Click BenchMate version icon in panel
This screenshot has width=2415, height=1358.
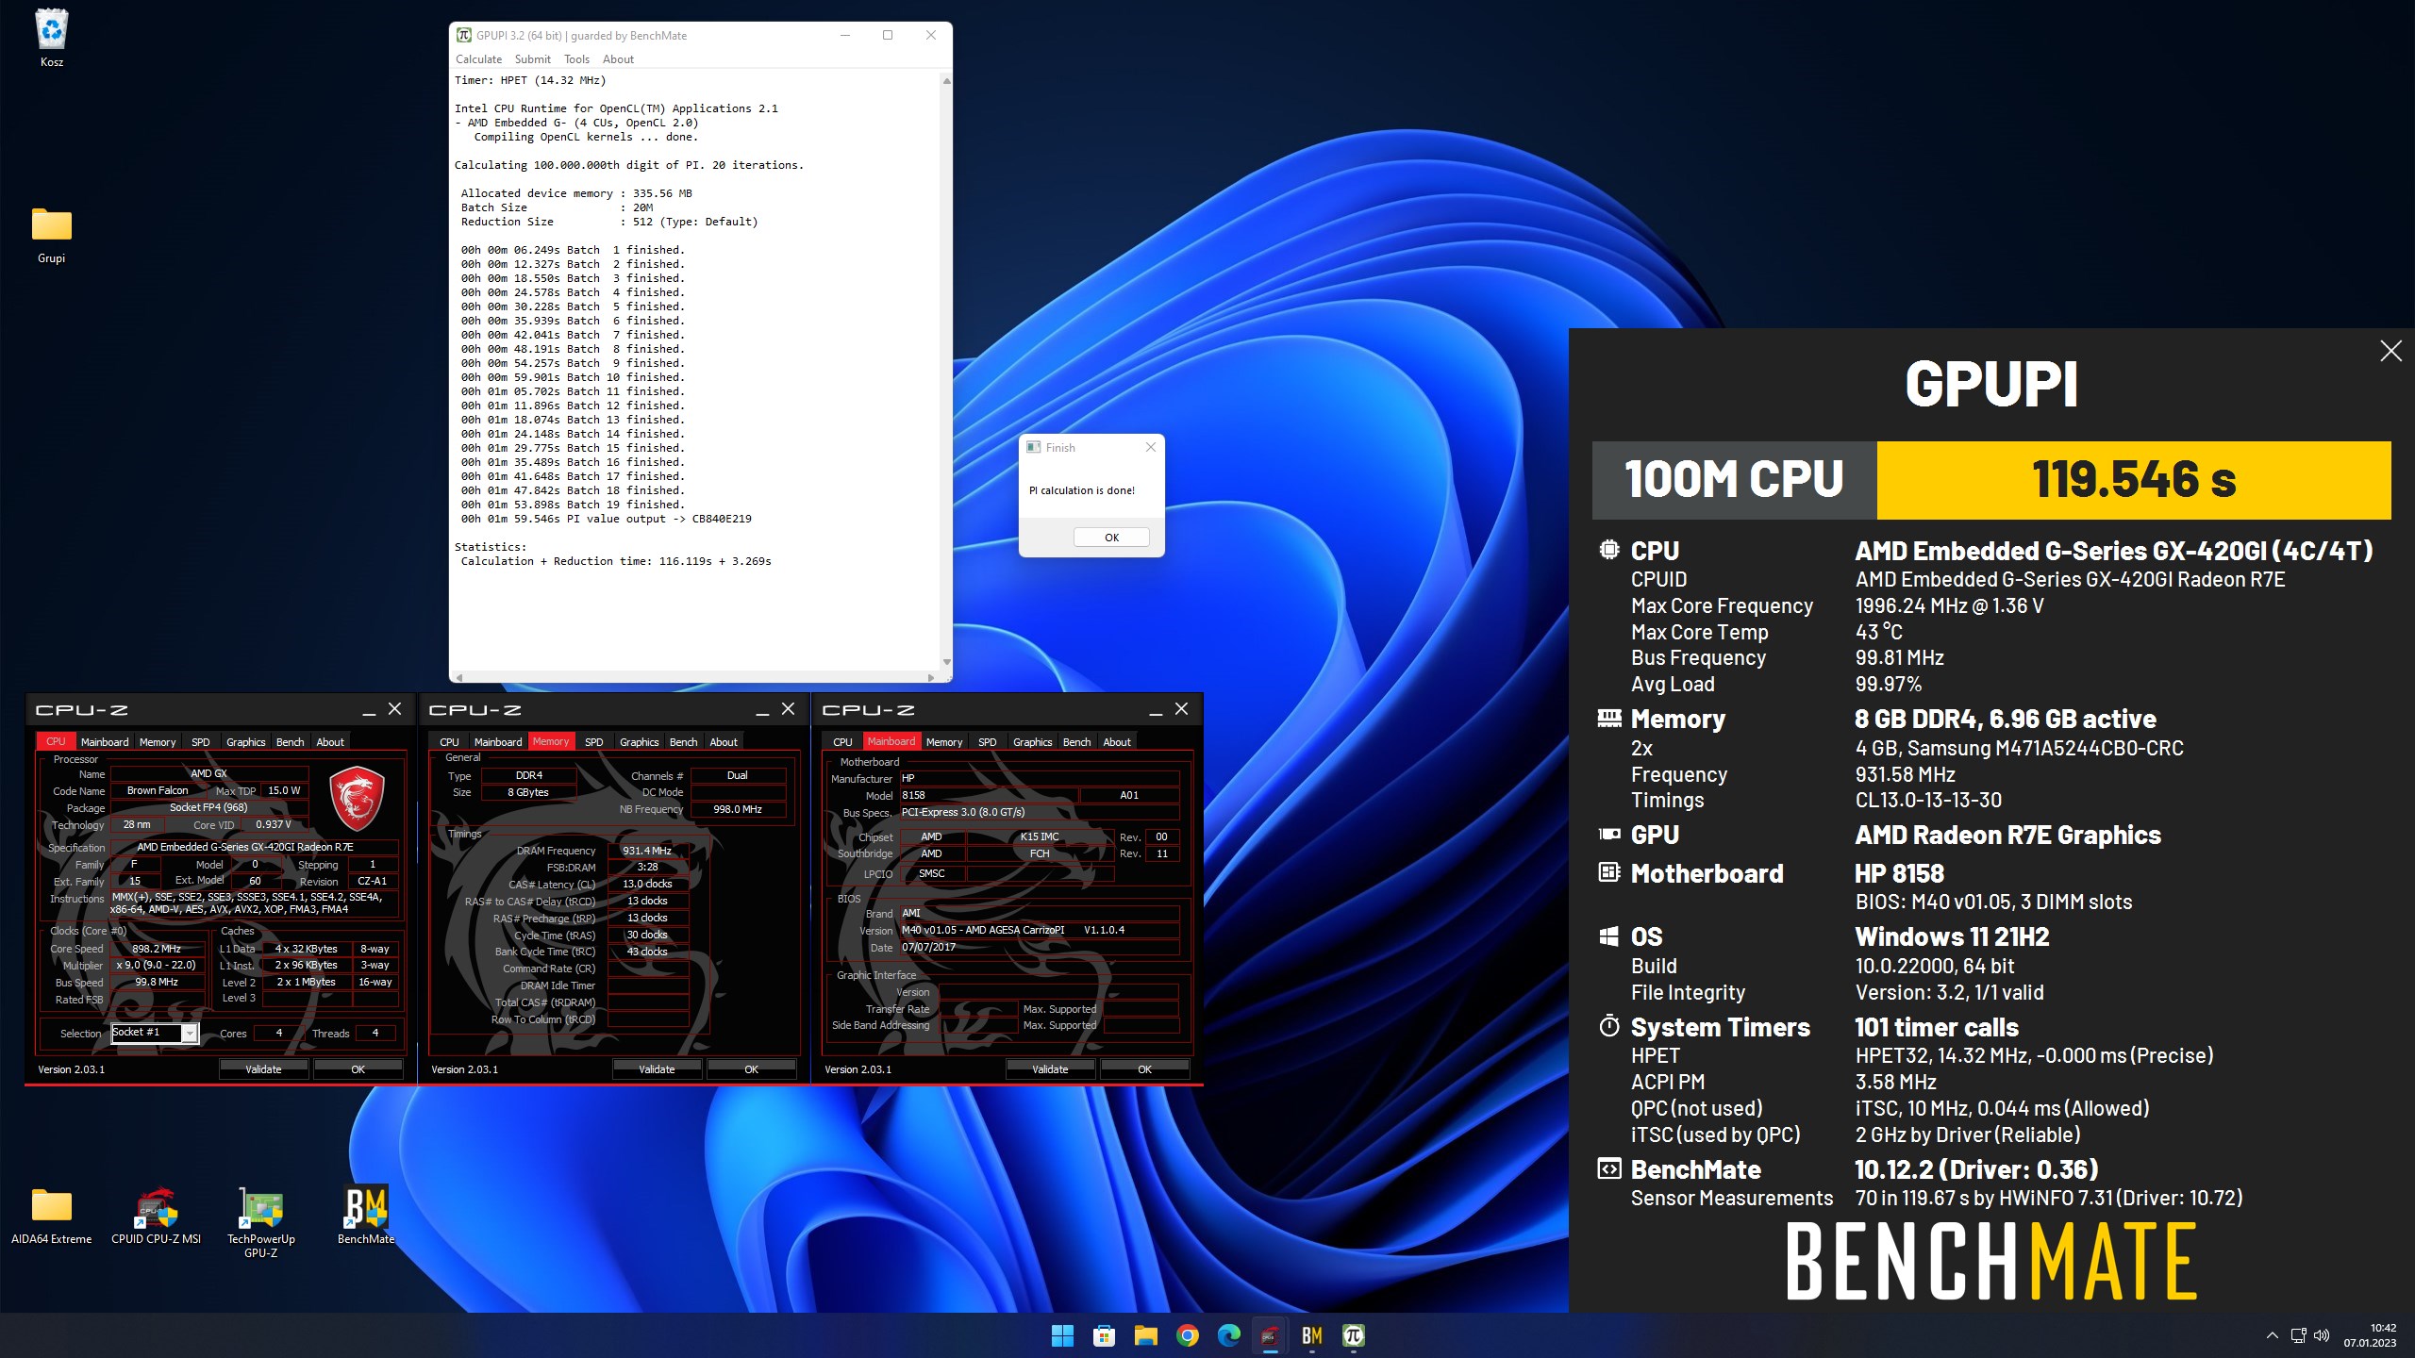pyautogui.click(x=1609, y=1169)
